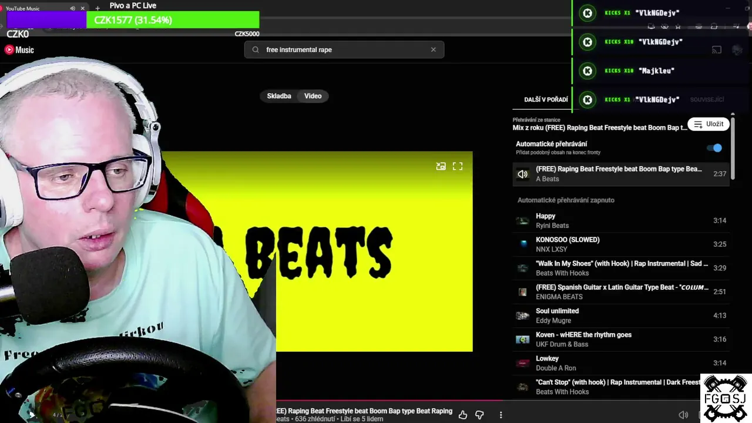The image size is (752, 423).
Task: Click the thumbnail of the Koven track
Action: click(x=522, y=339)
